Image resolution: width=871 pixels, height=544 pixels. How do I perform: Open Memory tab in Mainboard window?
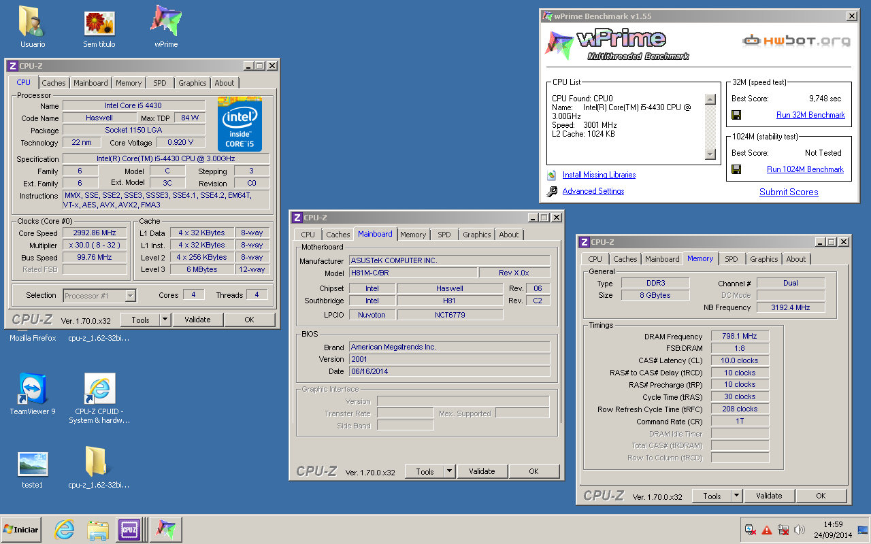pos(413,235)
